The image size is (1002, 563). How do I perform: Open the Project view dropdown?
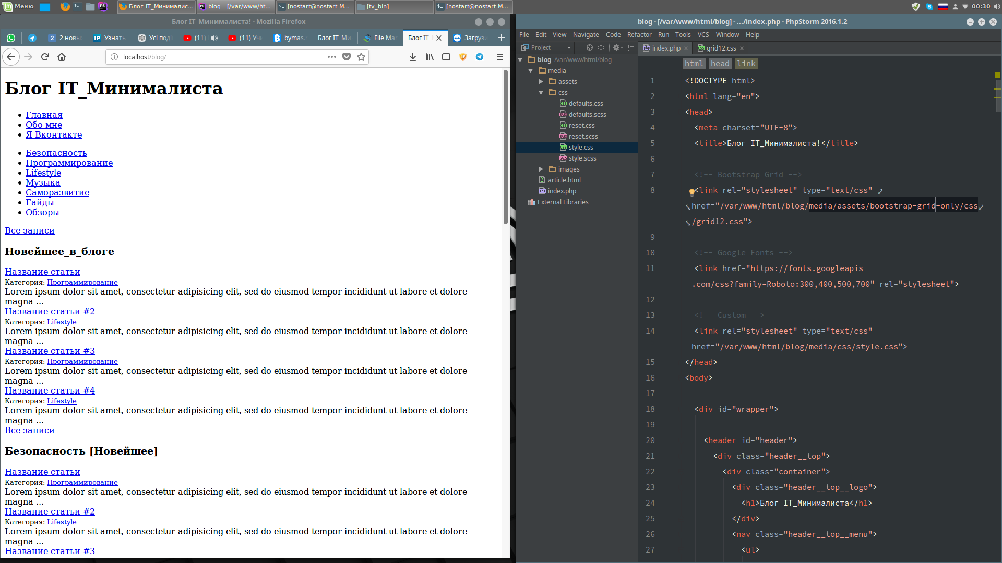[x=569, y=47]
